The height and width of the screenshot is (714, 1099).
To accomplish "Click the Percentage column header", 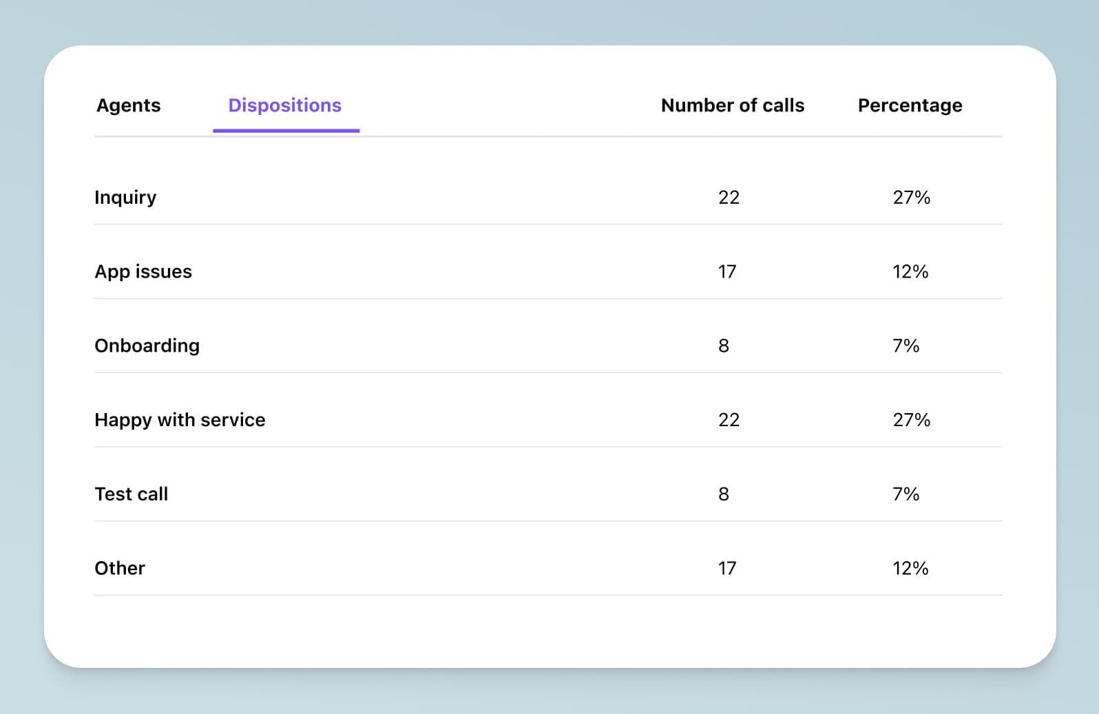I will tap(910, 105).
